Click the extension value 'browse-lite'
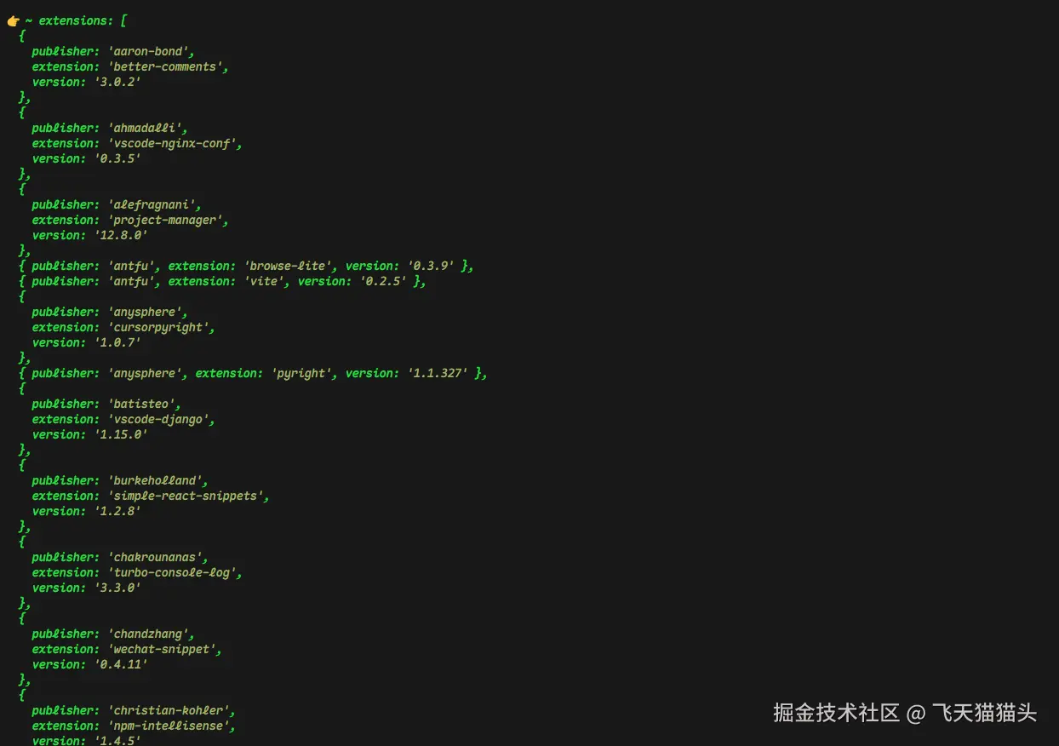1059x746 pixels. point(288,266)
